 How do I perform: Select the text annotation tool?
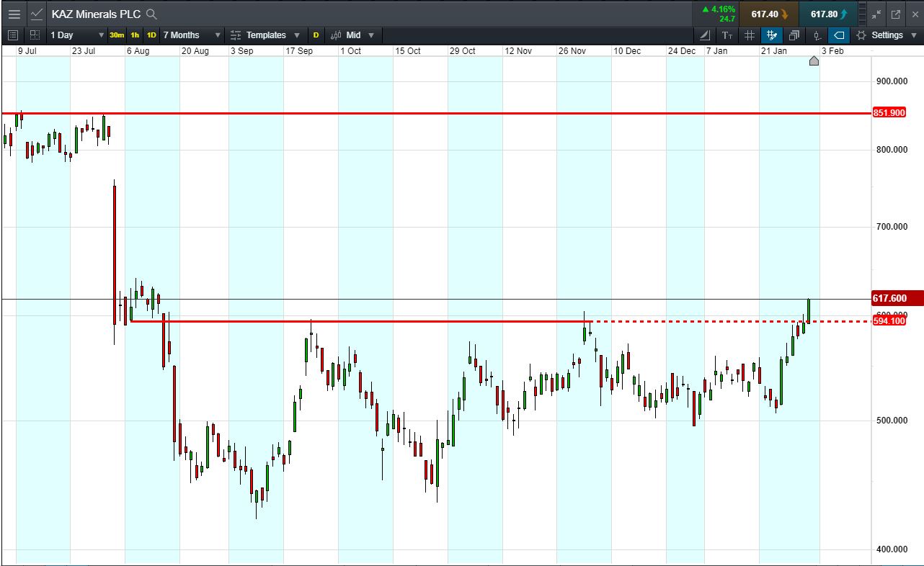[727, 35]
